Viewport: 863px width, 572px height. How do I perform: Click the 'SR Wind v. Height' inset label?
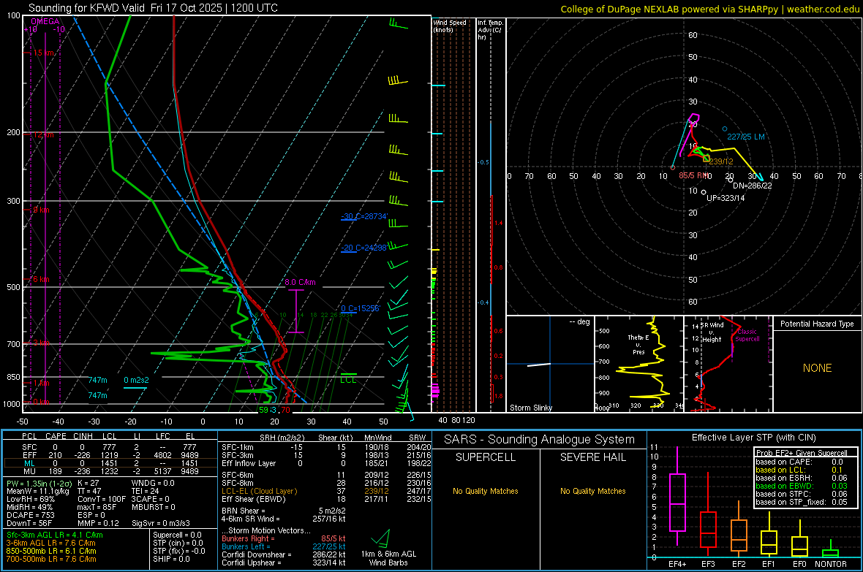[712, 332]
